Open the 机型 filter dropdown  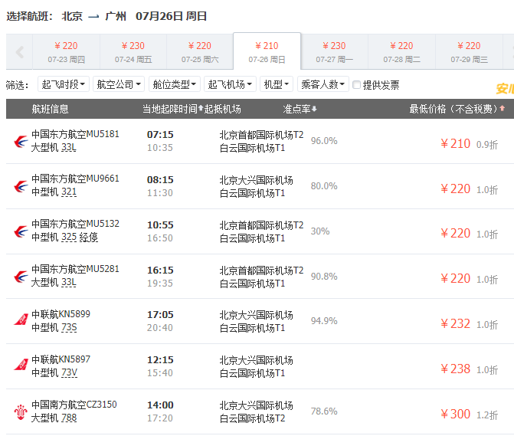pyautogui.click(x=277, y=85)
